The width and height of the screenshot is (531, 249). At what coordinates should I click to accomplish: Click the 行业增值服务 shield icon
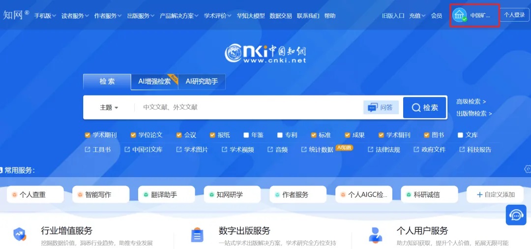(x=19, y=234)
